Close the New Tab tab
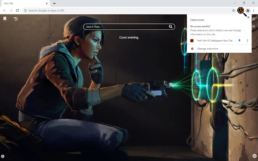 pyautogui.click(x=47, y=3)
